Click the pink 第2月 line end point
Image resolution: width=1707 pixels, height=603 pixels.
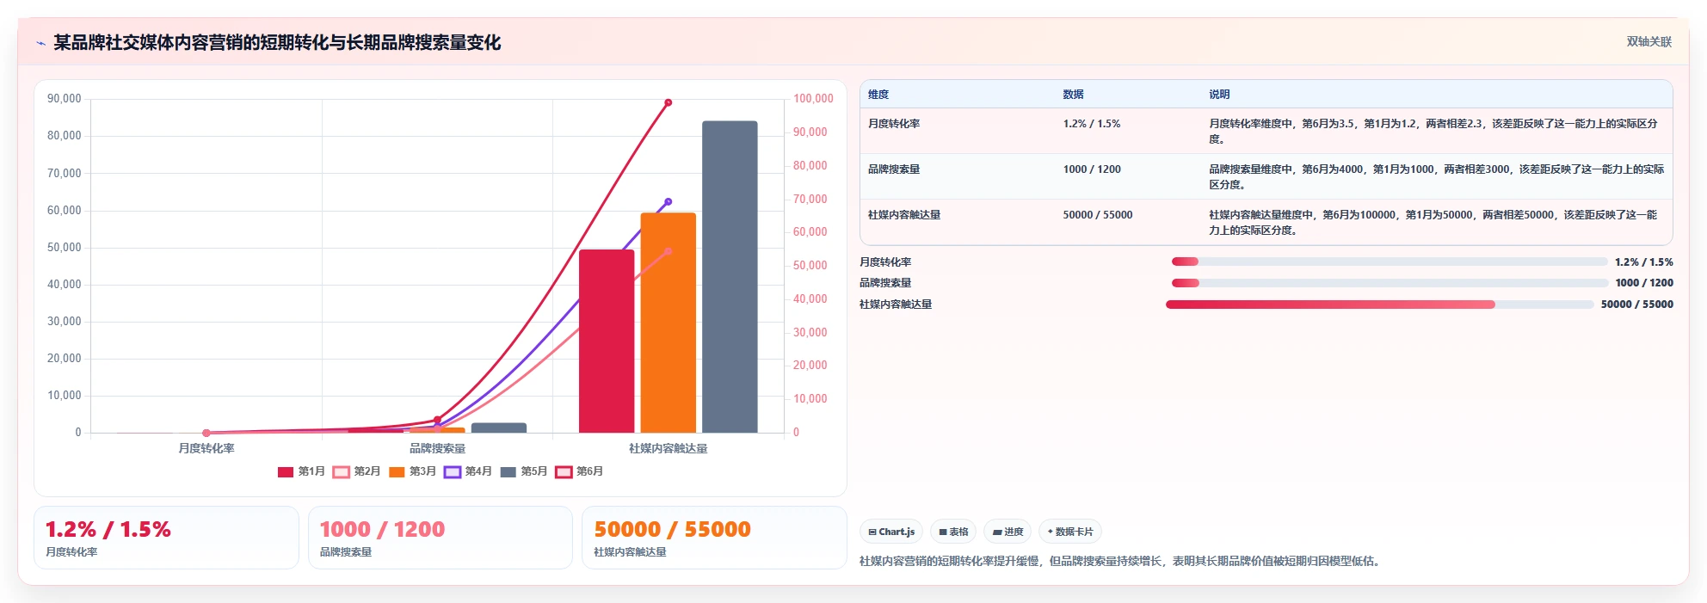pyautogui.click(x=669, y=251)
